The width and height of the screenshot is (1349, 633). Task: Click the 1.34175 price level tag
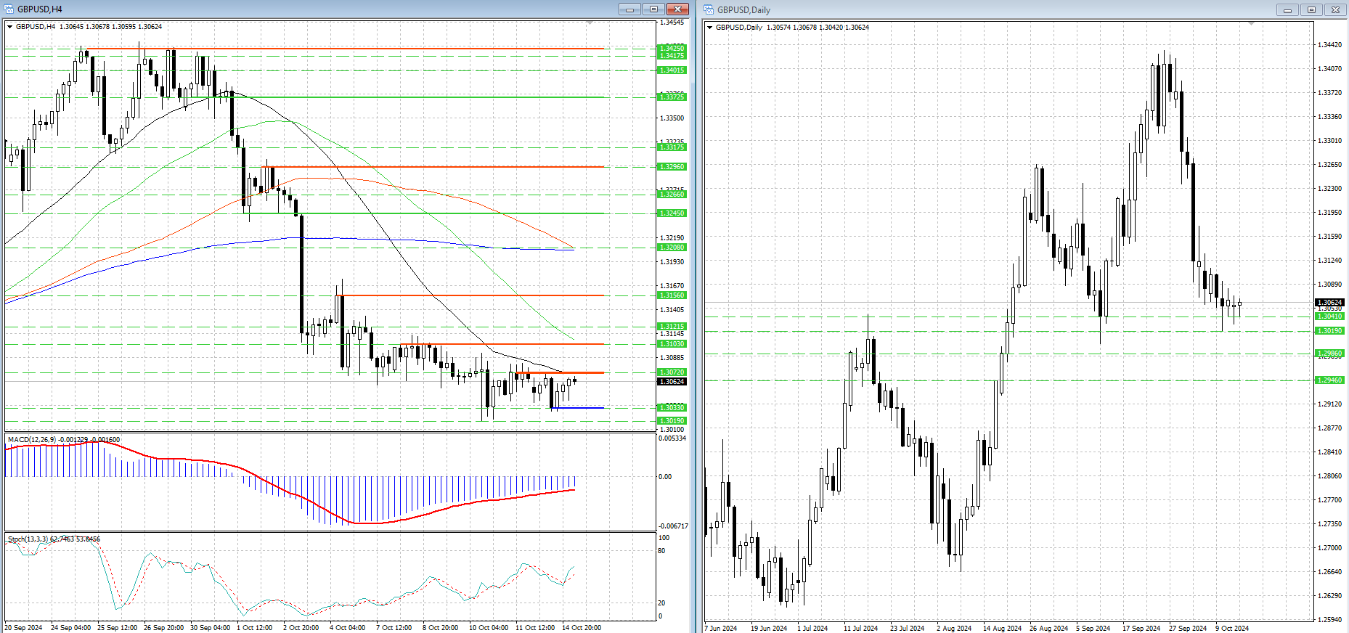pos(672,56)
